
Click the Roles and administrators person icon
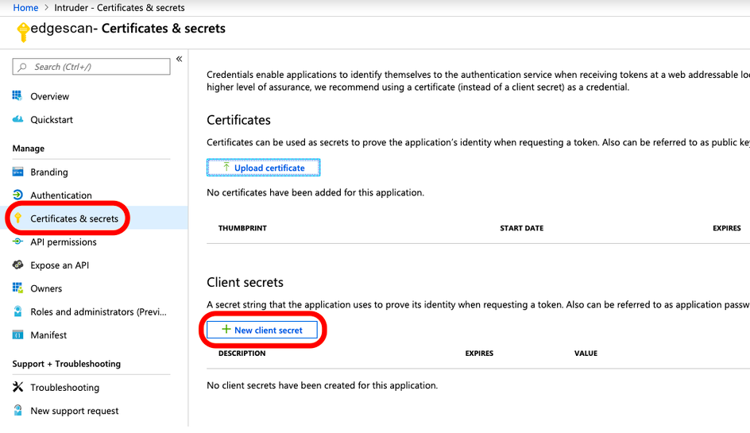pos(17,311)
